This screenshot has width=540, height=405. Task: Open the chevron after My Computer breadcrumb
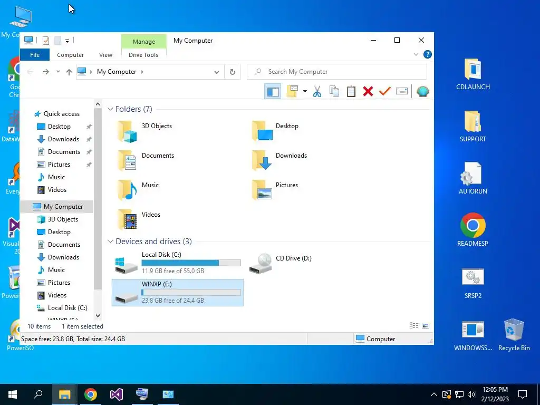coord(142,72)
